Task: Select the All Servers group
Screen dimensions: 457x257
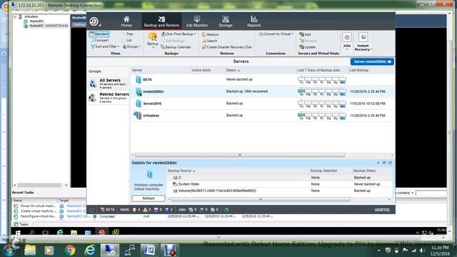Action: click(x=109, y=84)
